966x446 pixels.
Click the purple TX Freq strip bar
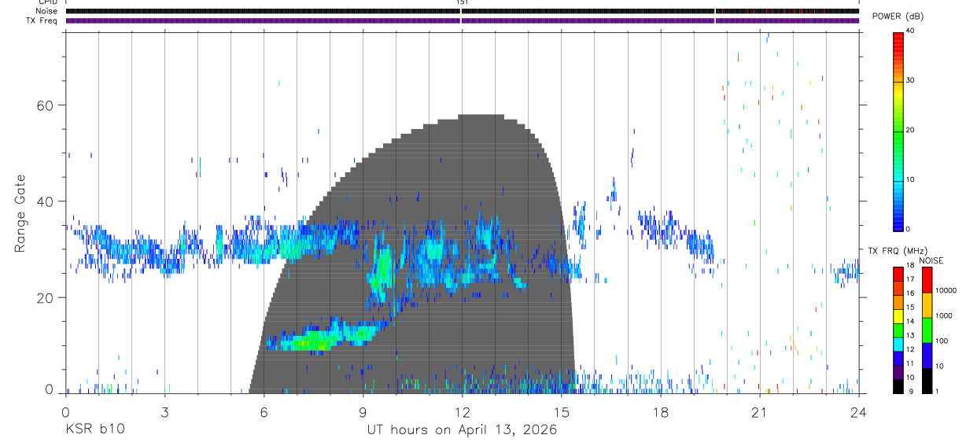click(x=462, y=20)
